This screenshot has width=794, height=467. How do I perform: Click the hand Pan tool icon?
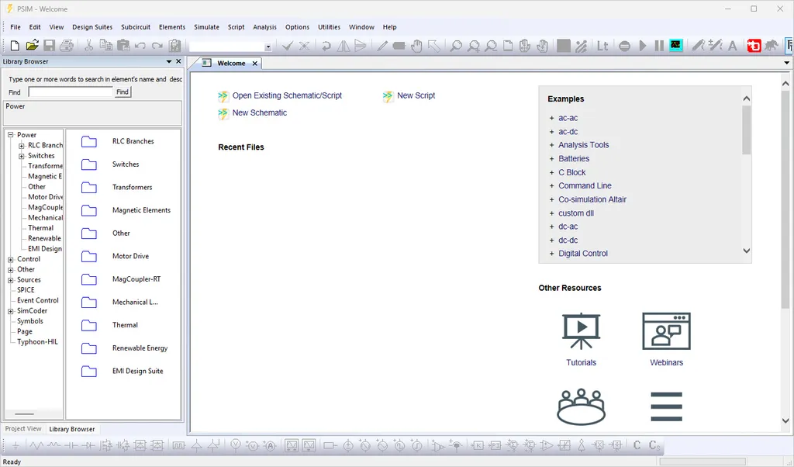click(x=416, y=46)
